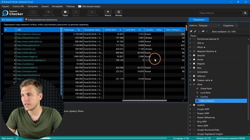Focus the parameters Поиск field
Viewport: 250px width, 140px height.
pos(218,36)
